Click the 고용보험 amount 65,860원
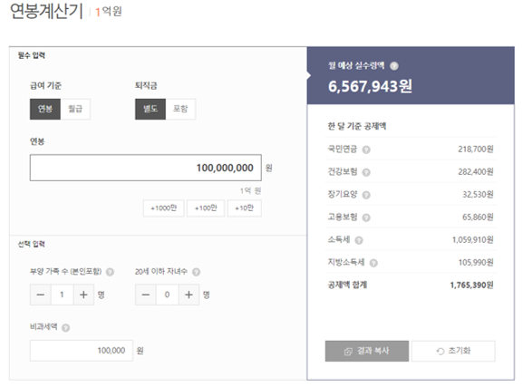523x387 pixels. pos(478,218)
